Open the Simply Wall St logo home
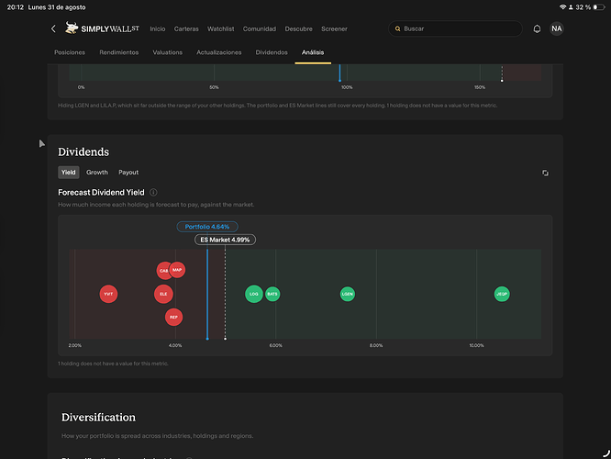 tap(102, 28)
